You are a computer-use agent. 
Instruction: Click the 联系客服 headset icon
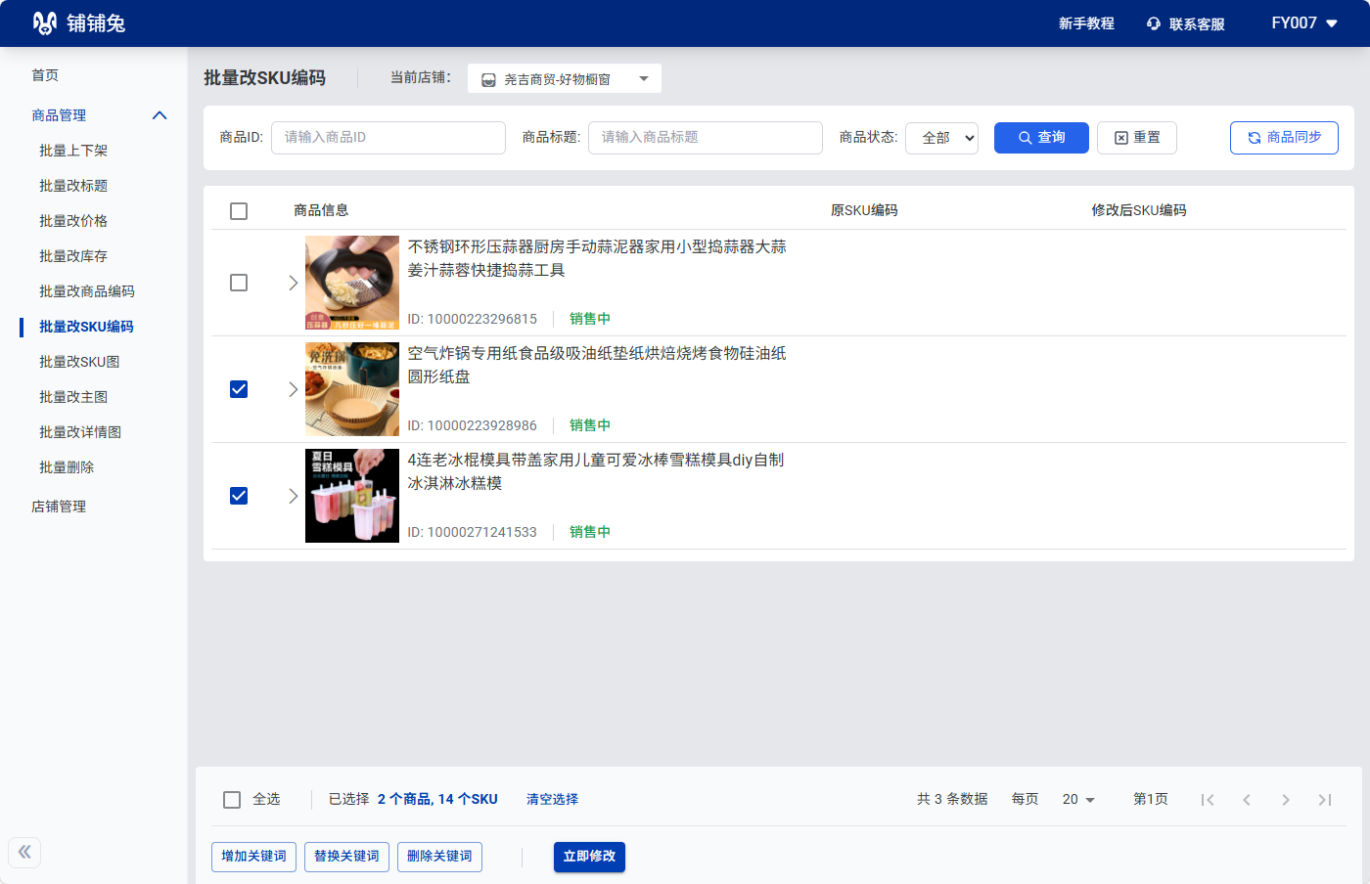click(x=1154, y=23)
